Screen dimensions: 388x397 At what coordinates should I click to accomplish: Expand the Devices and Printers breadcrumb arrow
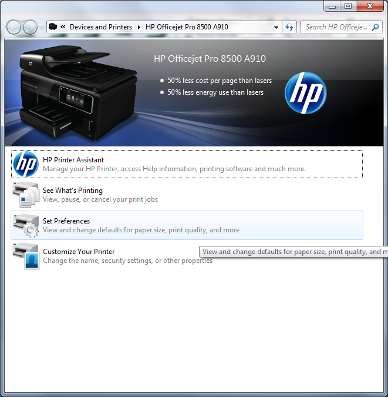point(139,27)
